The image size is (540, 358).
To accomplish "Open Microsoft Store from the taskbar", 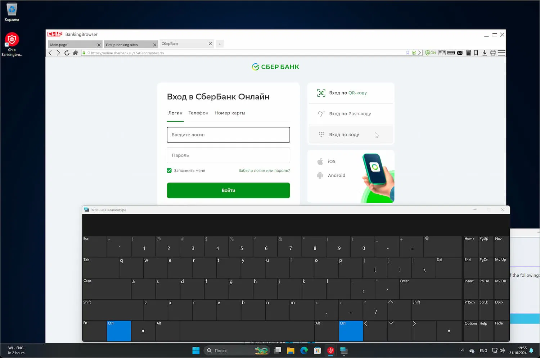I will (317, 350).
